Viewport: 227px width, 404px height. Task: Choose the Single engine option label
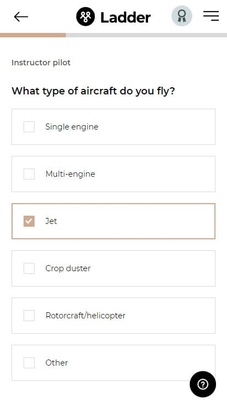pos(72,127)
